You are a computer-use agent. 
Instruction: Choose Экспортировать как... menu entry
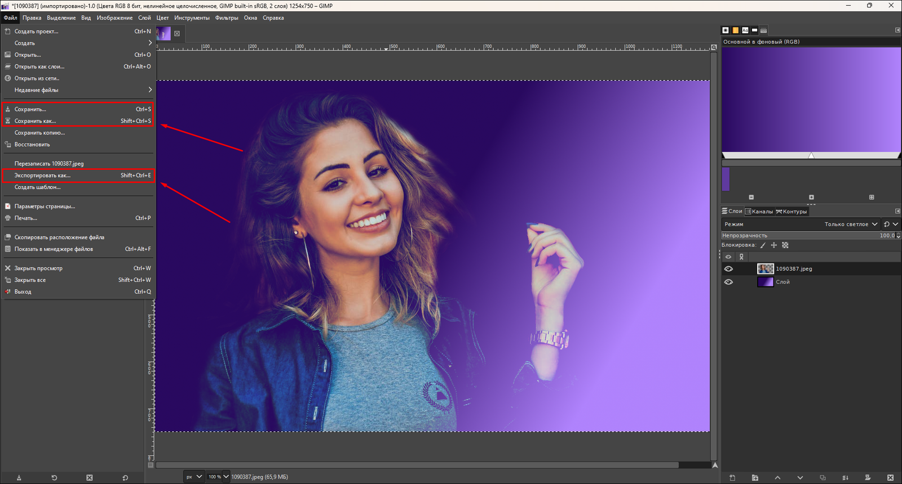78,176
